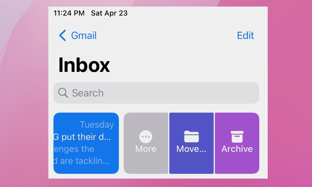Open the gray More swipe action
This screenshot has height=187, width=312.
[145, 143]
